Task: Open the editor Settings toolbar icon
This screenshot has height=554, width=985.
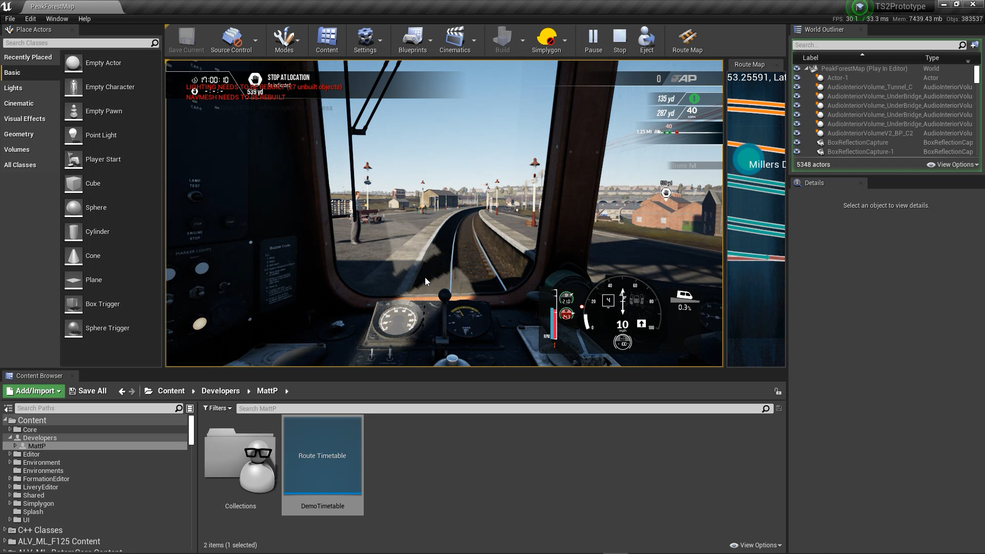Action: click(x=365, y=41)
